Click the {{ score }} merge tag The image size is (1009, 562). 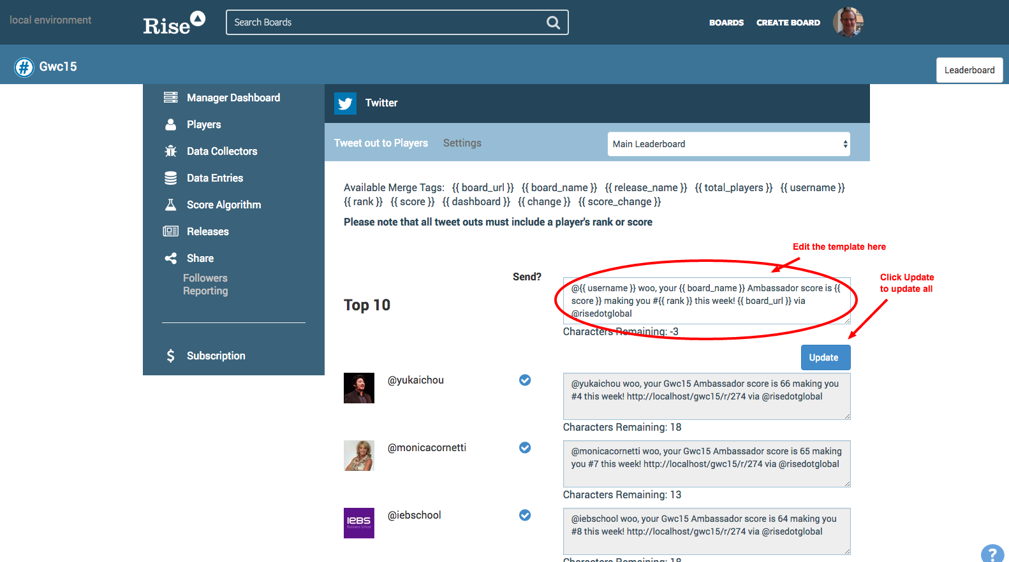pyautogui.click(x=413, y=201)
